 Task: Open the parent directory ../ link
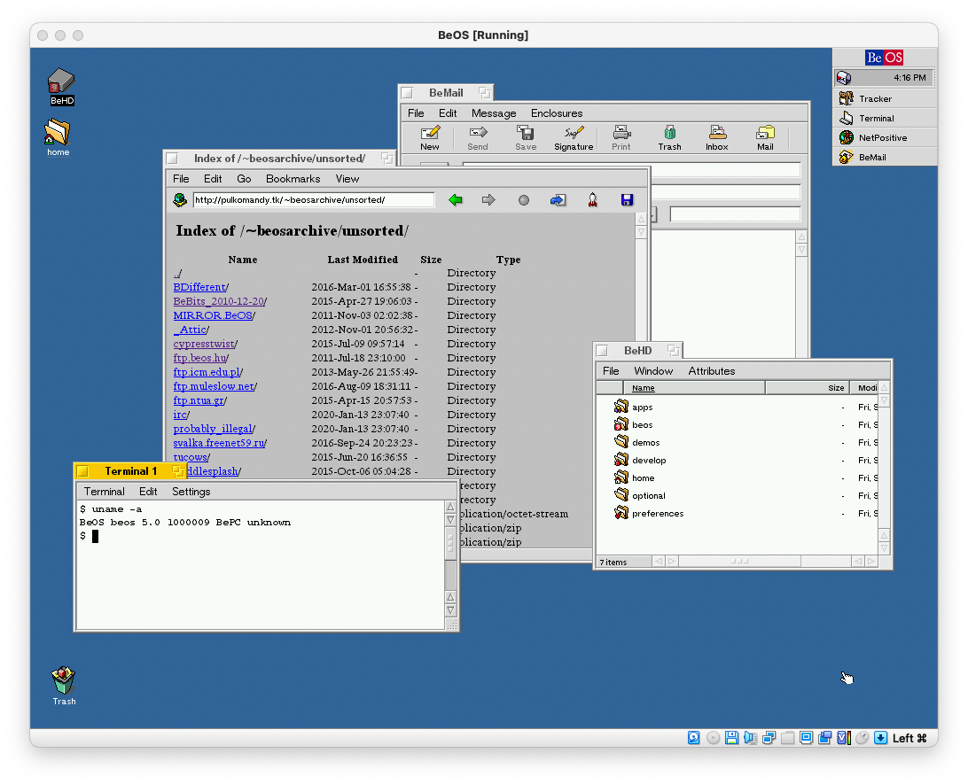(x=177, y=273)
